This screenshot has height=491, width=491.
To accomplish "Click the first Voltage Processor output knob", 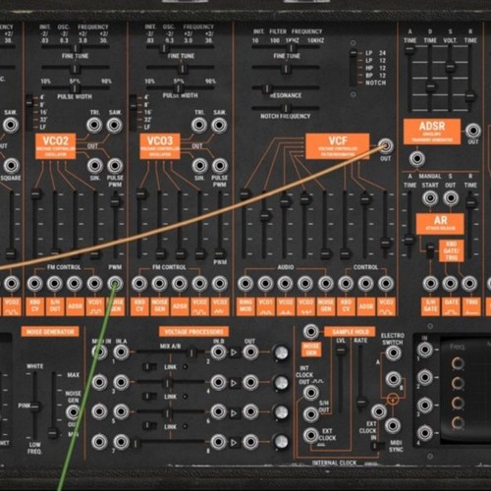I will click(281, 353).
